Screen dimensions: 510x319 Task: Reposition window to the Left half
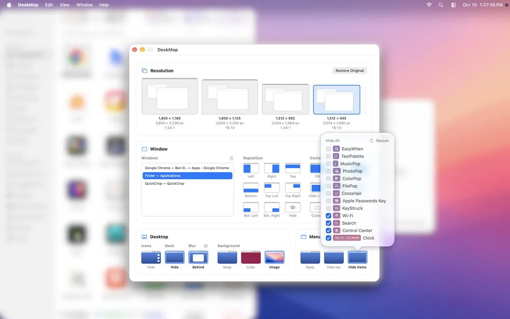click(251, 168)
